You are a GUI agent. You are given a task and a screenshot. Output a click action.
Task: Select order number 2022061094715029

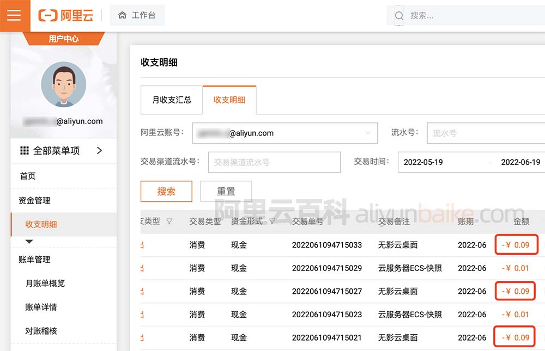[326, 268]
